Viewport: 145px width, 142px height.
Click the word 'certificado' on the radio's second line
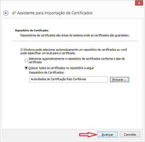click(35, 62)
